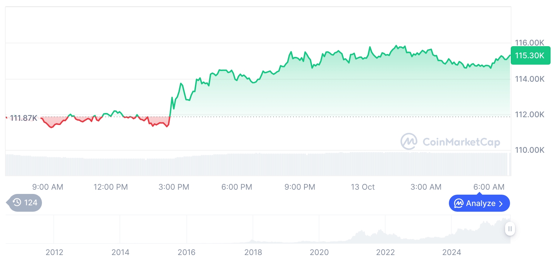Click the 3:00 PM time axis label

(x=174, y=187)
